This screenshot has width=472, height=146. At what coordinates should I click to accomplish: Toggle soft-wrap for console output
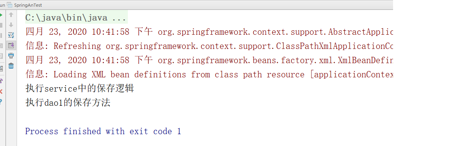(11, 35)
